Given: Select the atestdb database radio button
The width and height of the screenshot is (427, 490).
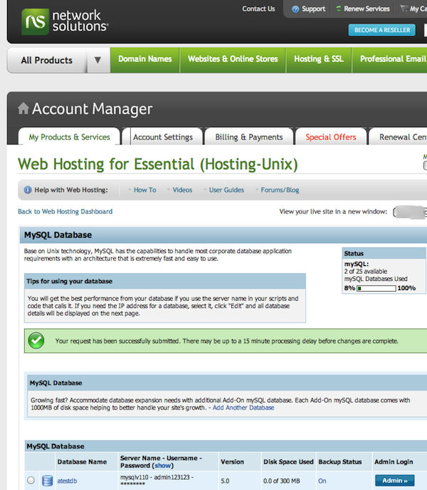Looking at the screenshot, I should click(31, 481).
